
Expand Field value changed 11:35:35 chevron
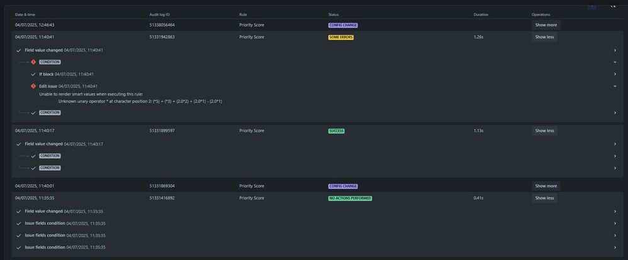tap(615, 212)
